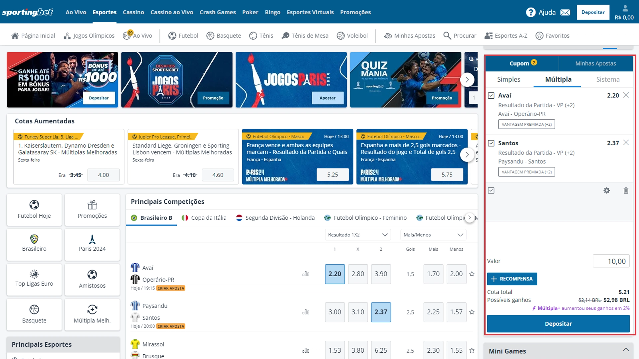Image resolution: width=639 pixels, height=359 pixels.
Task: Favorite the Avaí vs Operário-PR match star
Action: pyautogui.click(x=472, y=274)
